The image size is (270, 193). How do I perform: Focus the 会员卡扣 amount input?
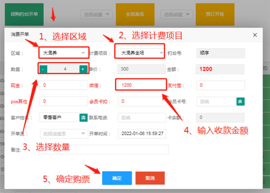(x=142, y=101)
